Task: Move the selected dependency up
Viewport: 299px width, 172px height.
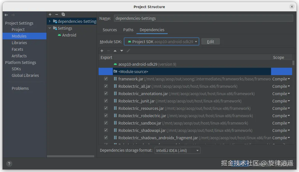Action: coord(115,51)
